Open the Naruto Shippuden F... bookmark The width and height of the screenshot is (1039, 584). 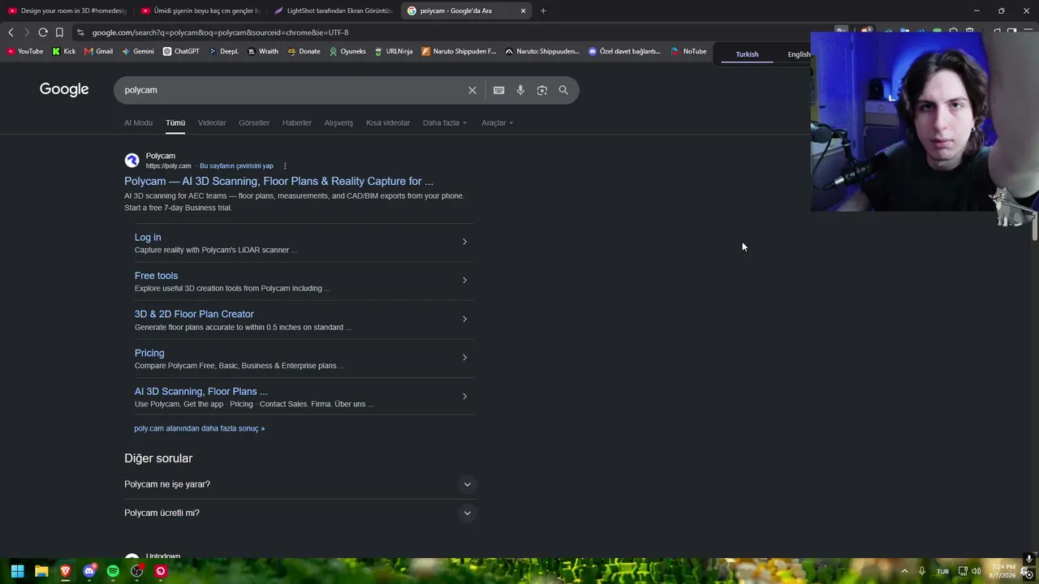459,51
